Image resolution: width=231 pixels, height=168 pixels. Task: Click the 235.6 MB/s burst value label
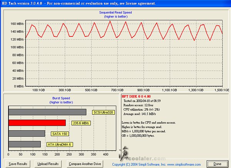[x=81, y=123]
